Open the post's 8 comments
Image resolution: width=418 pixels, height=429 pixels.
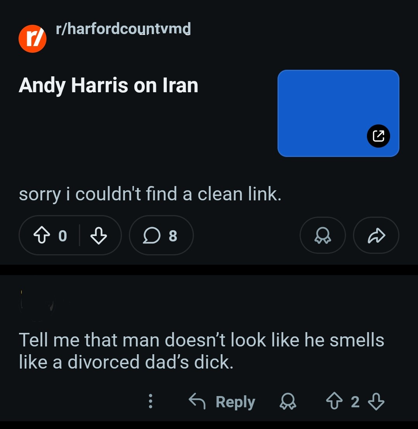pos(161,235)
